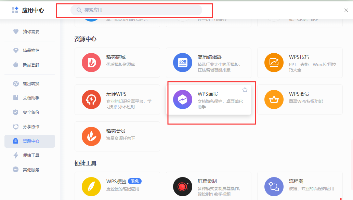The width and height of the screenshot is (353, 200).
Task: Click the search magnifier icon
Action: (x=79, y=10)
